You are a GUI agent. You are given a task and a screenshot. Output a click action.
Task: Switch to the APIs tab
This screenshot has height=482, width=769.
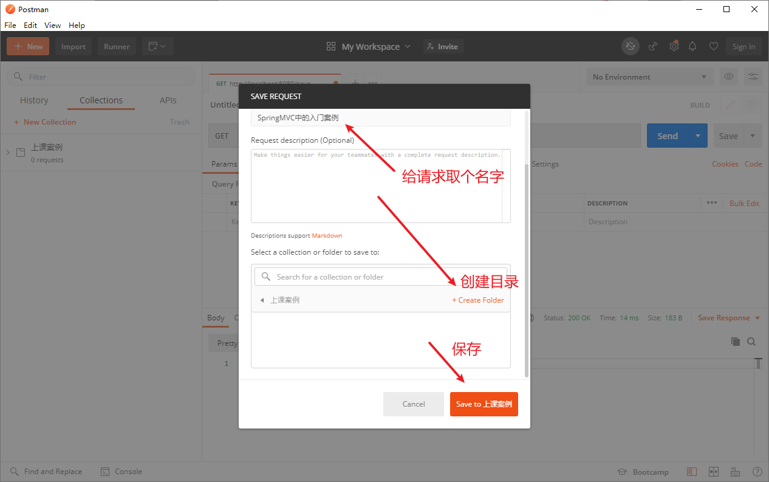168,100
